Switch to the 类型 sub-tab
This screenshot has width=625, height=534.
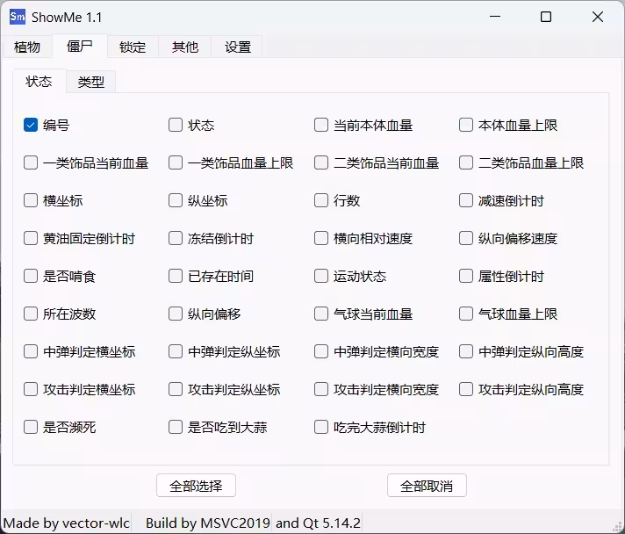91,83
